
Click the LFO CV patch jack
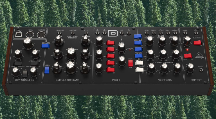(x=86, y=33)
